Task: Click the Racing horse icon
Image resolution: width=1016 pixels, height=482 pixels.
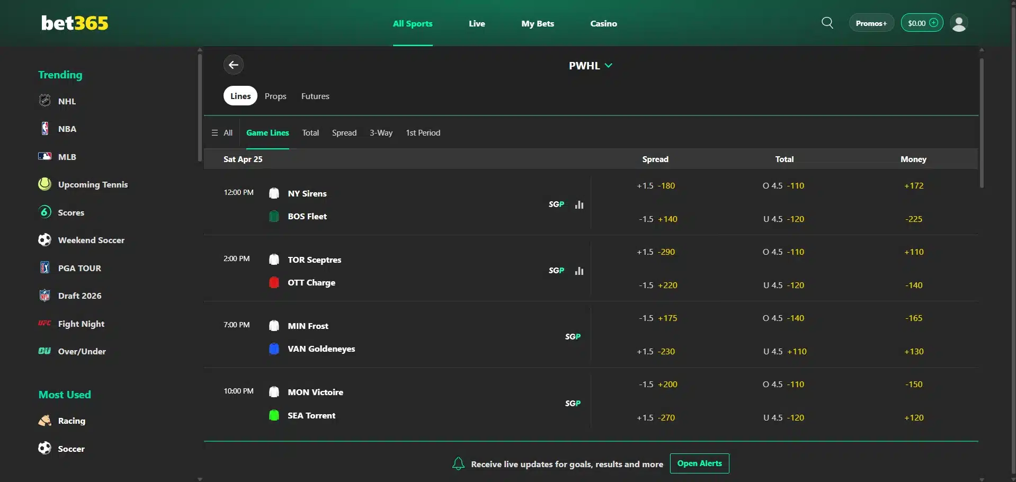Action: pyautogui.click(x=45, y=421)
